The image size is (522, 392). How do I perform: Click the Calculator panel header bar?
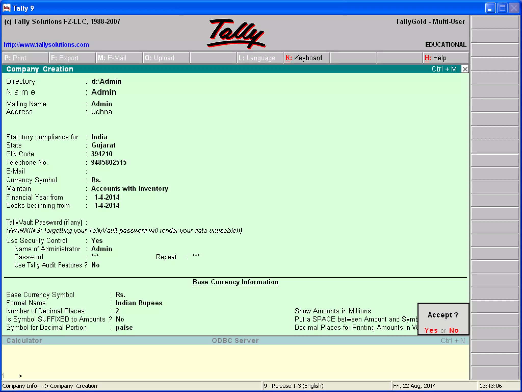(x=24, y=341)
